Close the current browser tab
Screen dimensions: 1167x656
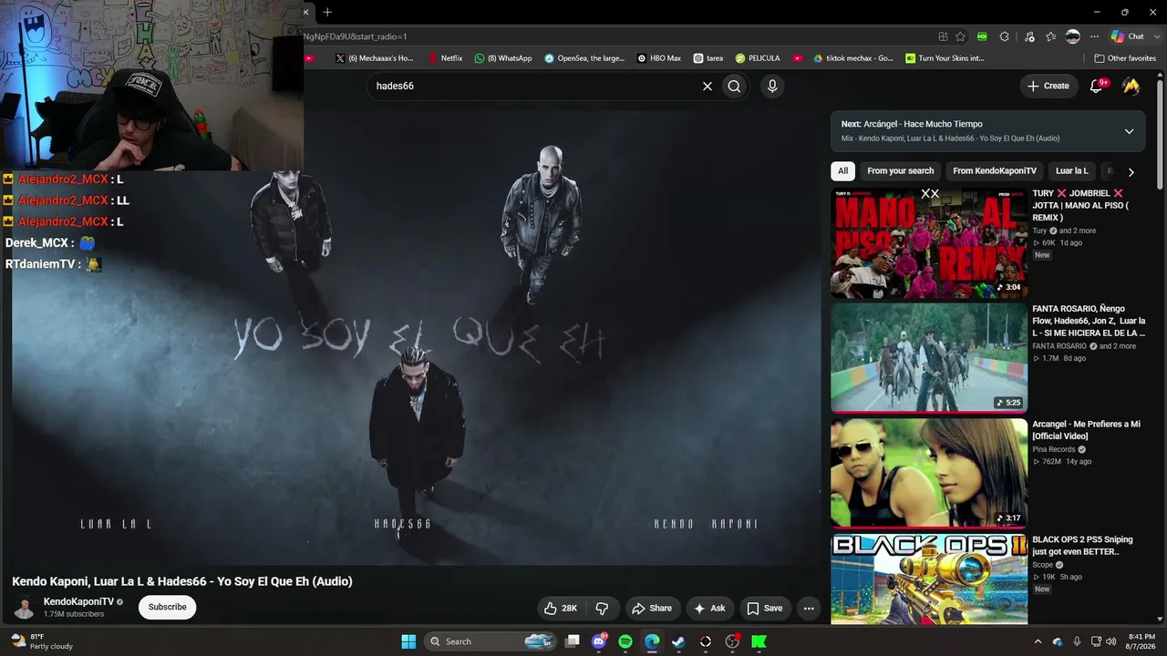tap(306, 12)
